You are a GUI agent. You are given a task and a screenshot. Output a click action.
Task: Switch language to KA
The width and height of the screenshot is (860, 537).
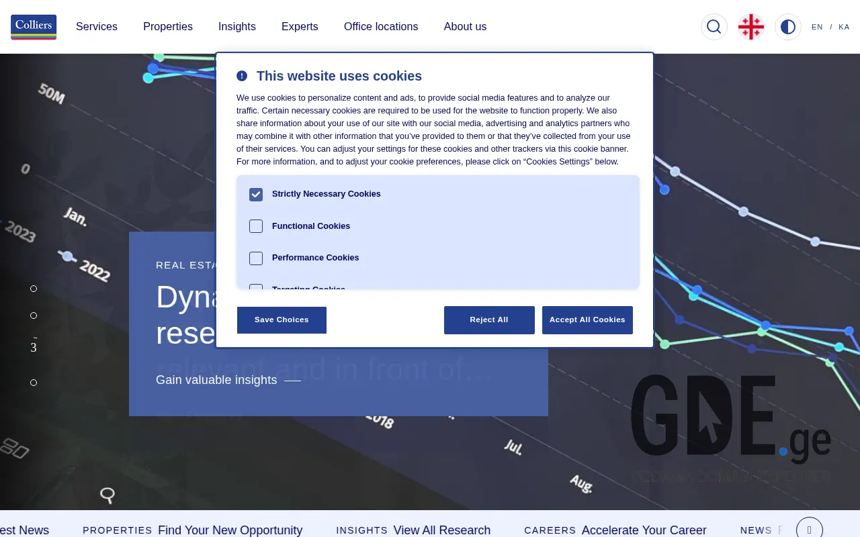click(844, 27)
